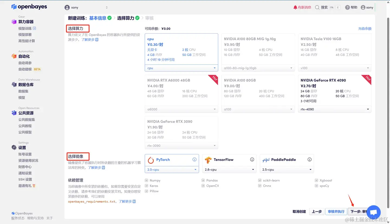The width and height of the screenshot is (390, 224).
Task: Click 基本信息 breadcrumb step
Action: pyautogui.click(x=98, y=18)
